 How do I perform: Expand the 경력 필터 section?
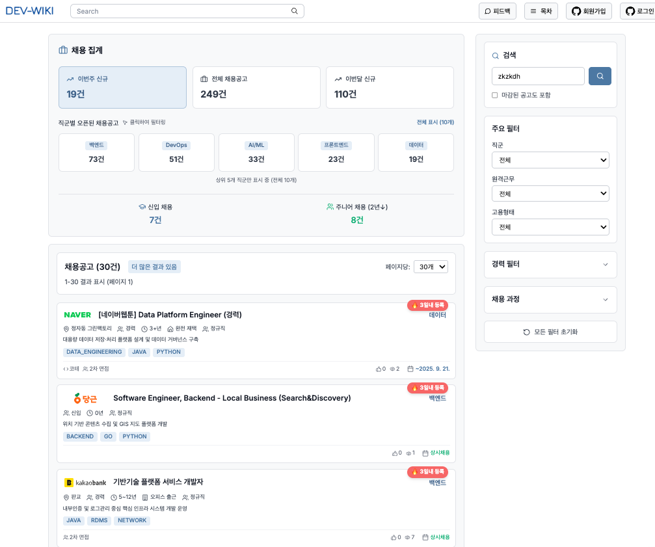(x=550, y=264)
